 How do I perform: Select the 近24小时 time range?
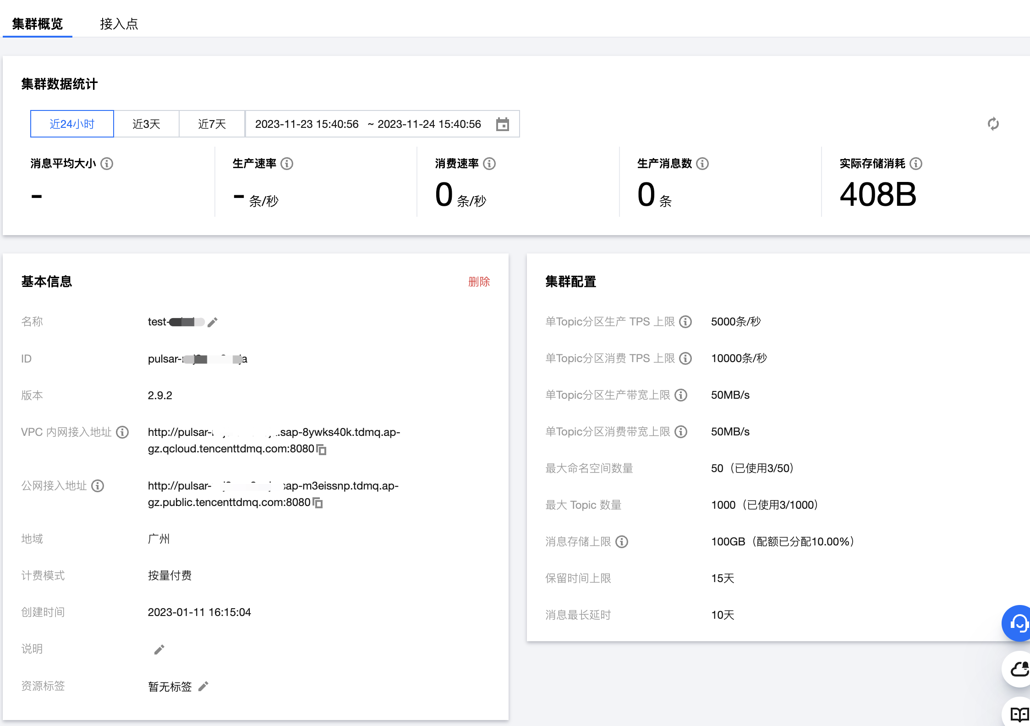point(72,124)
